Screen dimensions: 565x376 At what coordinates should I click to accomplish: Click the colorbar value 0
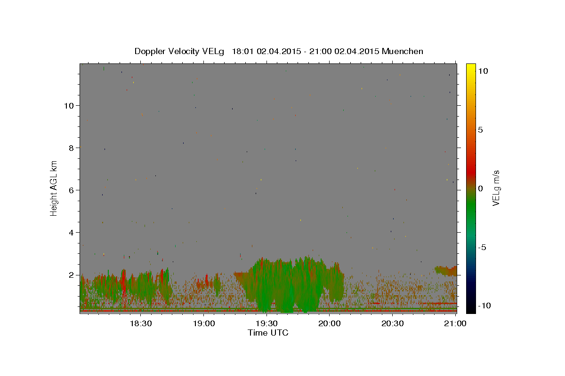(480, 188)
